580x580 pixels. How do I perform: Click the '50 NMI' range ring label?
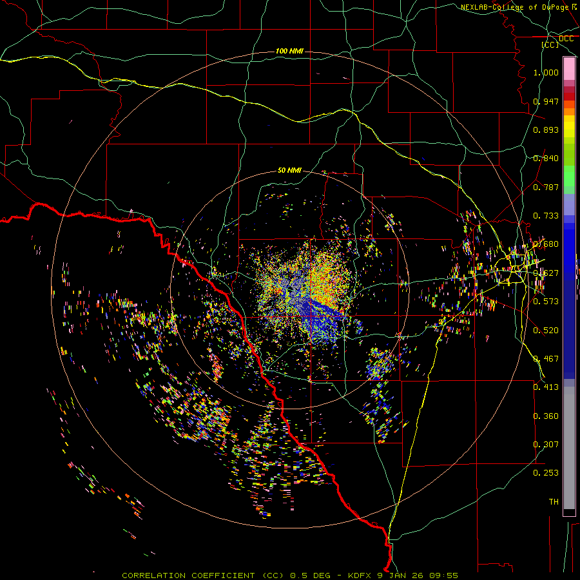click(289, 171)
